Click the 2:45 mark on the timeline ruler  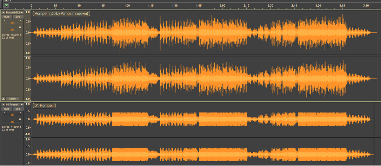click(x=294, y=6)
